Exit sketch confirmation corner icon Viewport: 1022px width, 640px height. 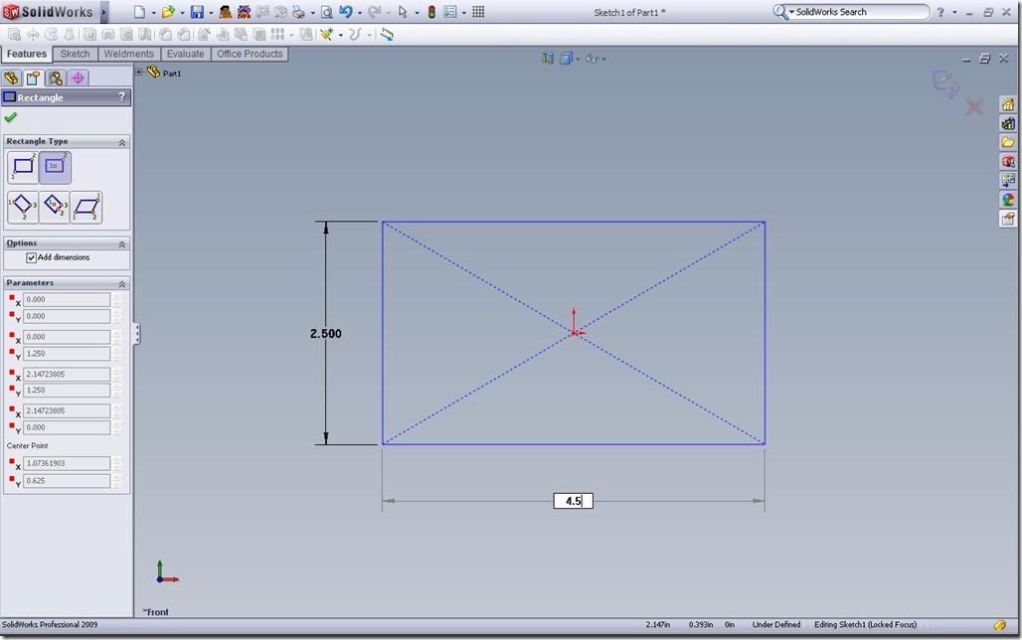tap(945, 84)
